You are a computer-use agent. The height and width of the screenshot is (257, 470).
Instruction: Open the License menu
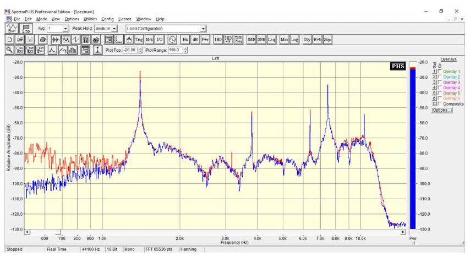[x=125, y=19]
